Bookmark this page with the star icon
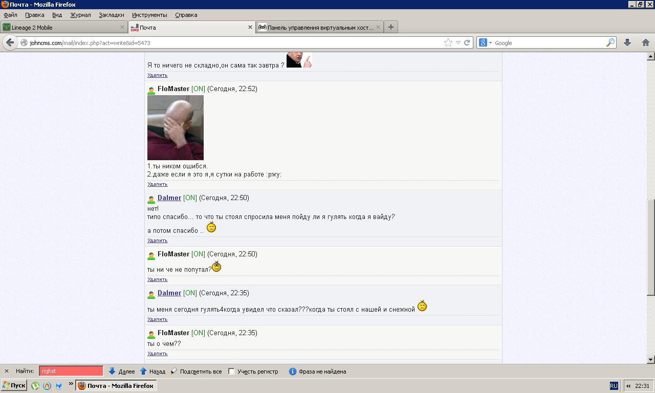 pyautogui.click(x=448, y=43)
